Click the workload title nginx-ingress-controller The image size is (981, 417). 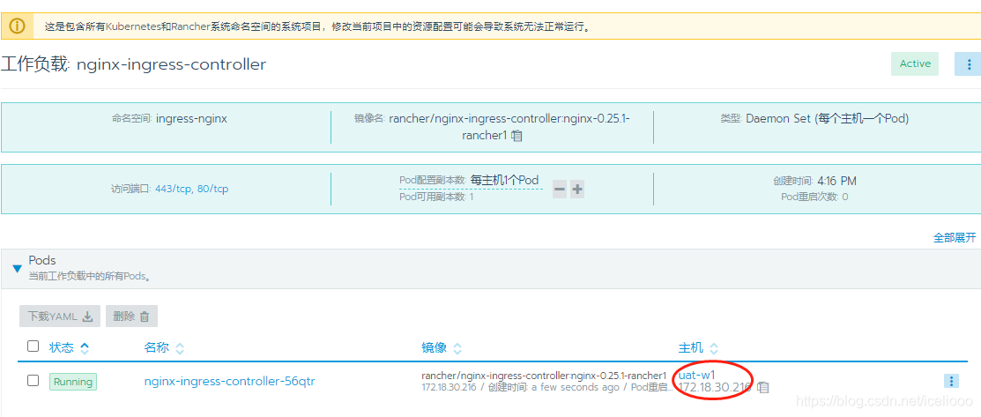(171, 63)
